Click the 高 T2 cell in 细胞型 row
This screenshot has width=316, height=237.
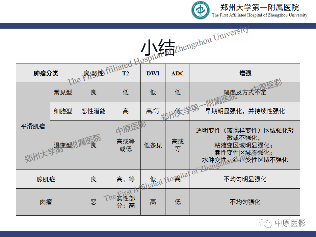[x=126, y=111]
